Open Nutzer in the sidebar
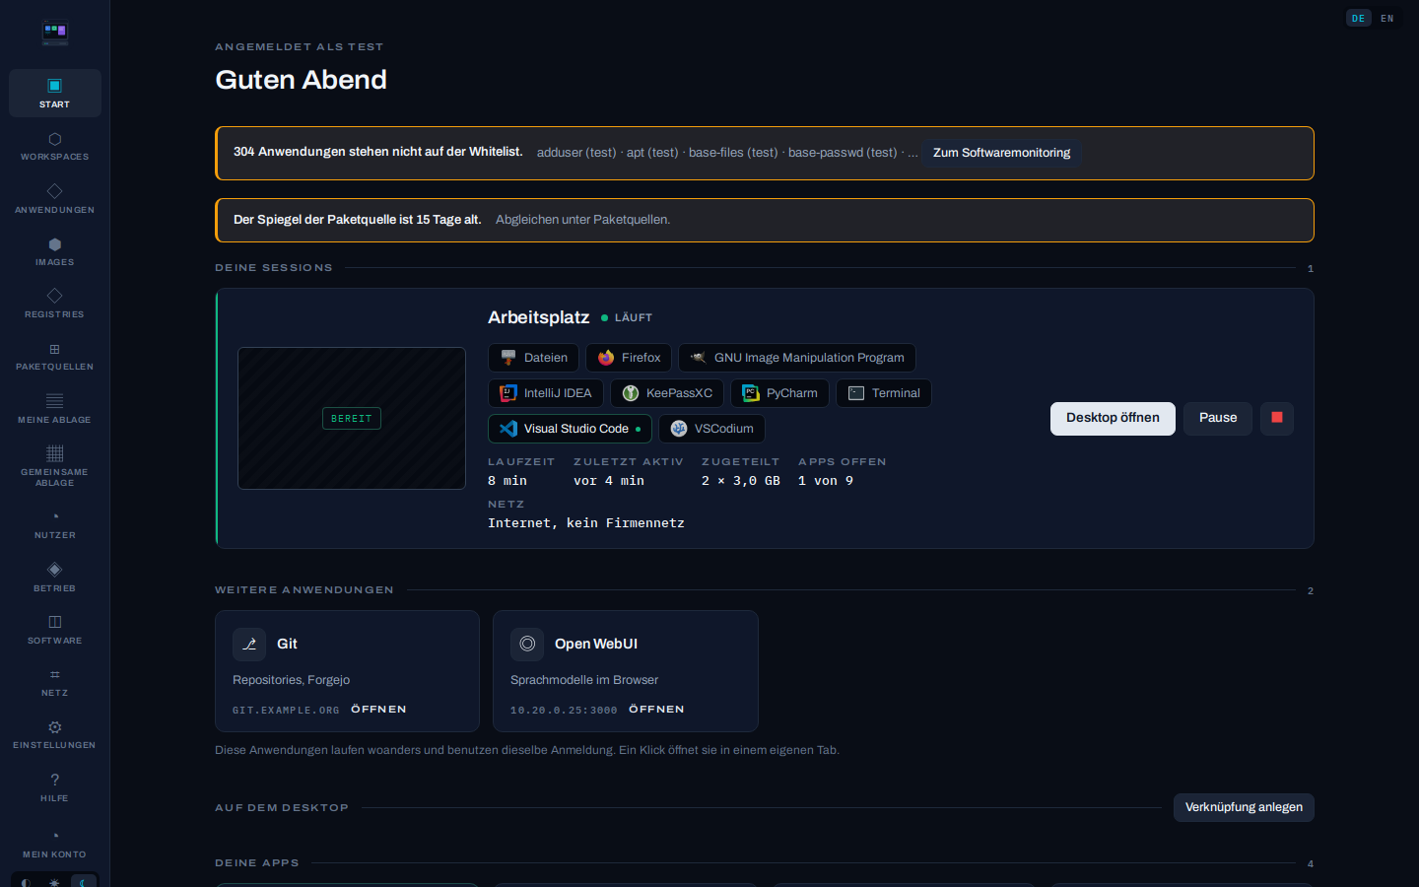The height and width of the screenshot is (887, 1419). [55, 524]
